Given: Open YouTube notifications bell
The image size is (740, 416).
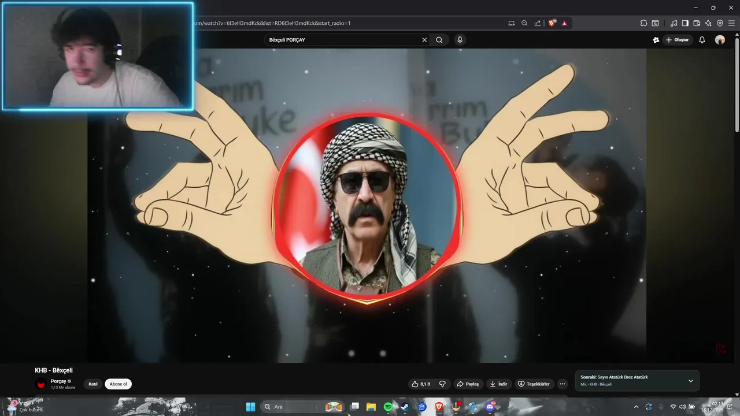Looking at the screenshot, I should point(702,40).
